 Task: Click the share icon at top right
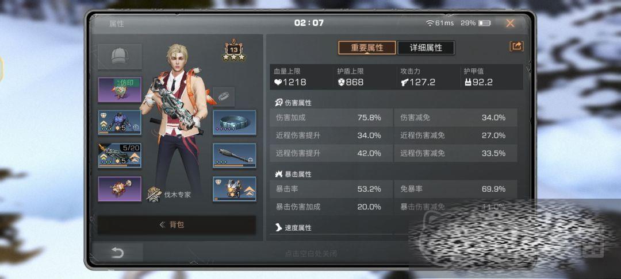pos(516,46)
